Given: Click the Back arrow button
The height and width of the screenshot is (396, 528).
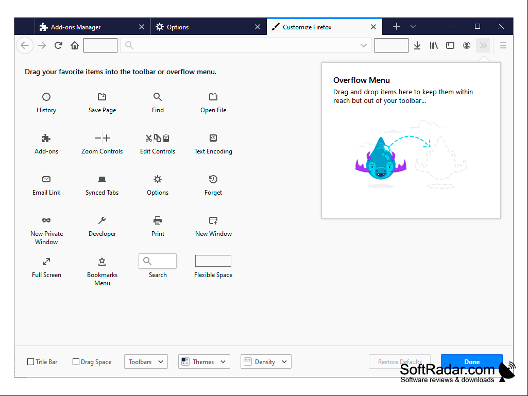Looking at the screenshot, I should click(25, 45).
